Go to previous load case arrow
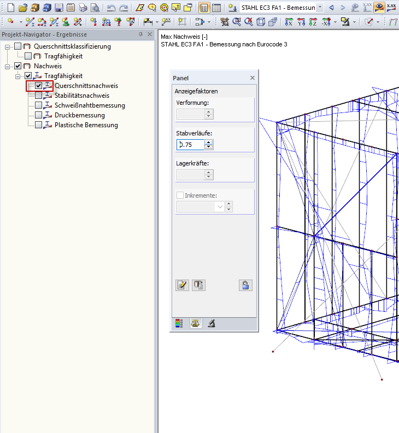399x433 pixels. (x=331, y=8)
